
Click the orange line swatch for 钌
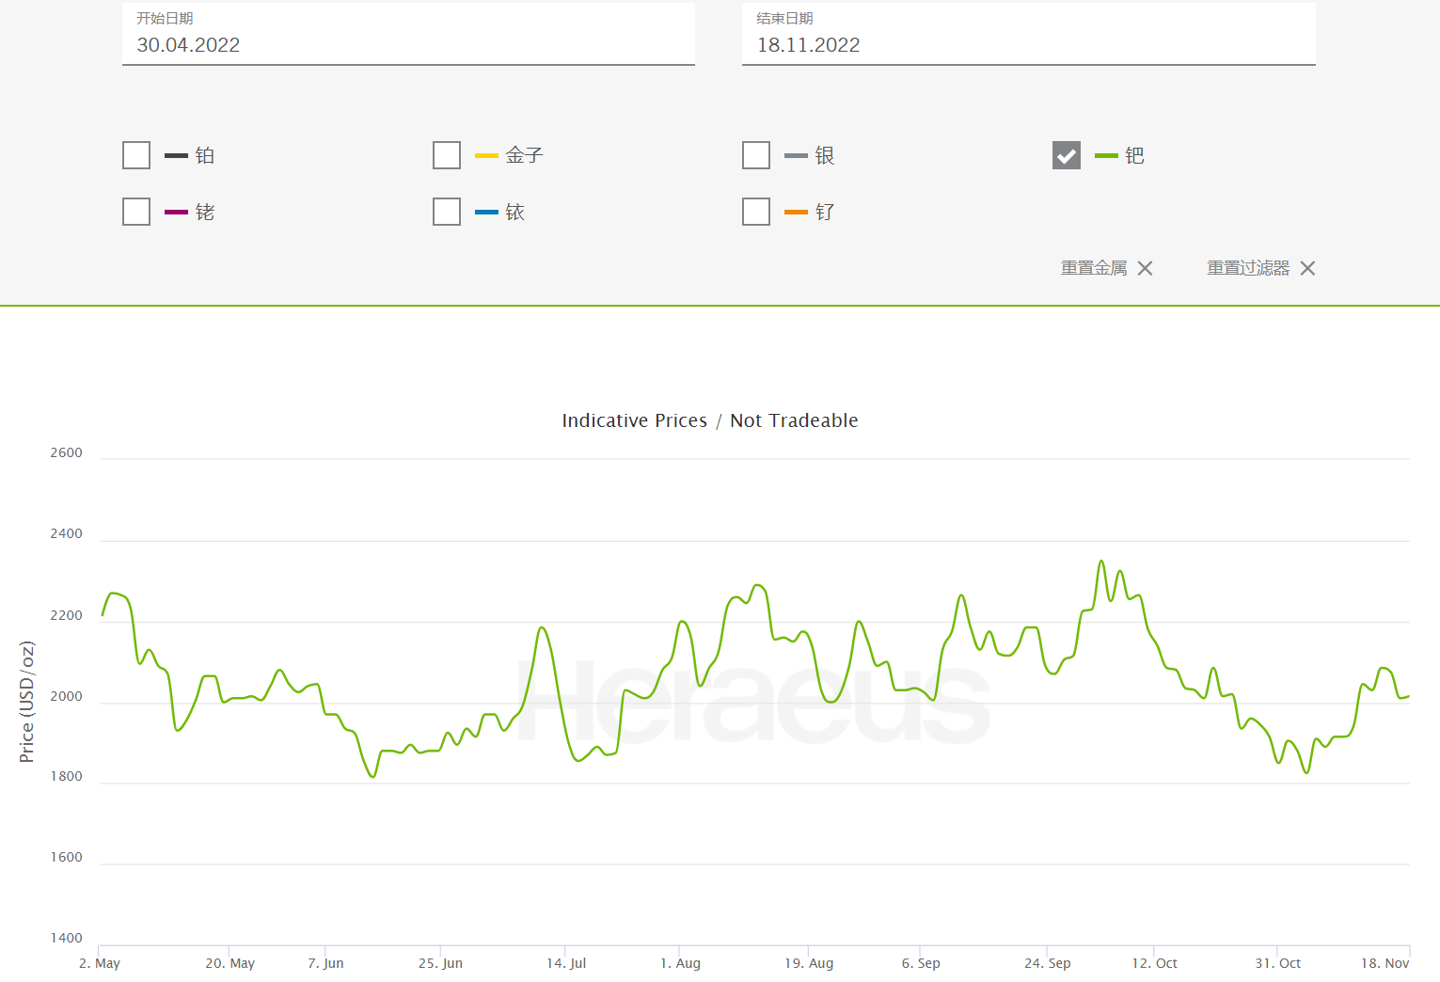[x=796, y=212]
